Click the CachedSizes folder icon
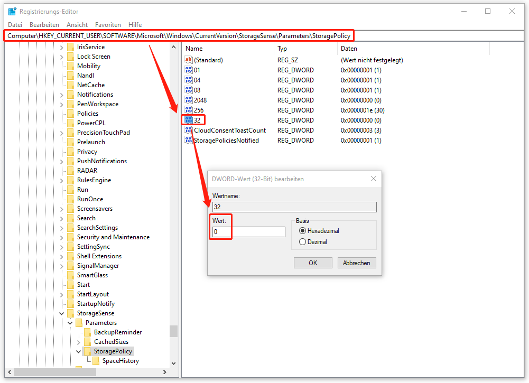This screenshot has height=383, width=529. (87, 342)
